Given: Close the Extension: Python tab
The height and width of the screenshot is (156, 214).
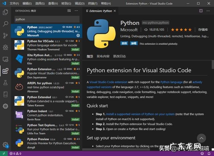Looking at the screenshot, I should tap(115, 11).
